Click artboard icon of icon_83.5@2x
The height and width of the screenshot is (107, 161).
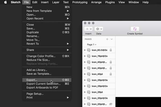[89, 50]
